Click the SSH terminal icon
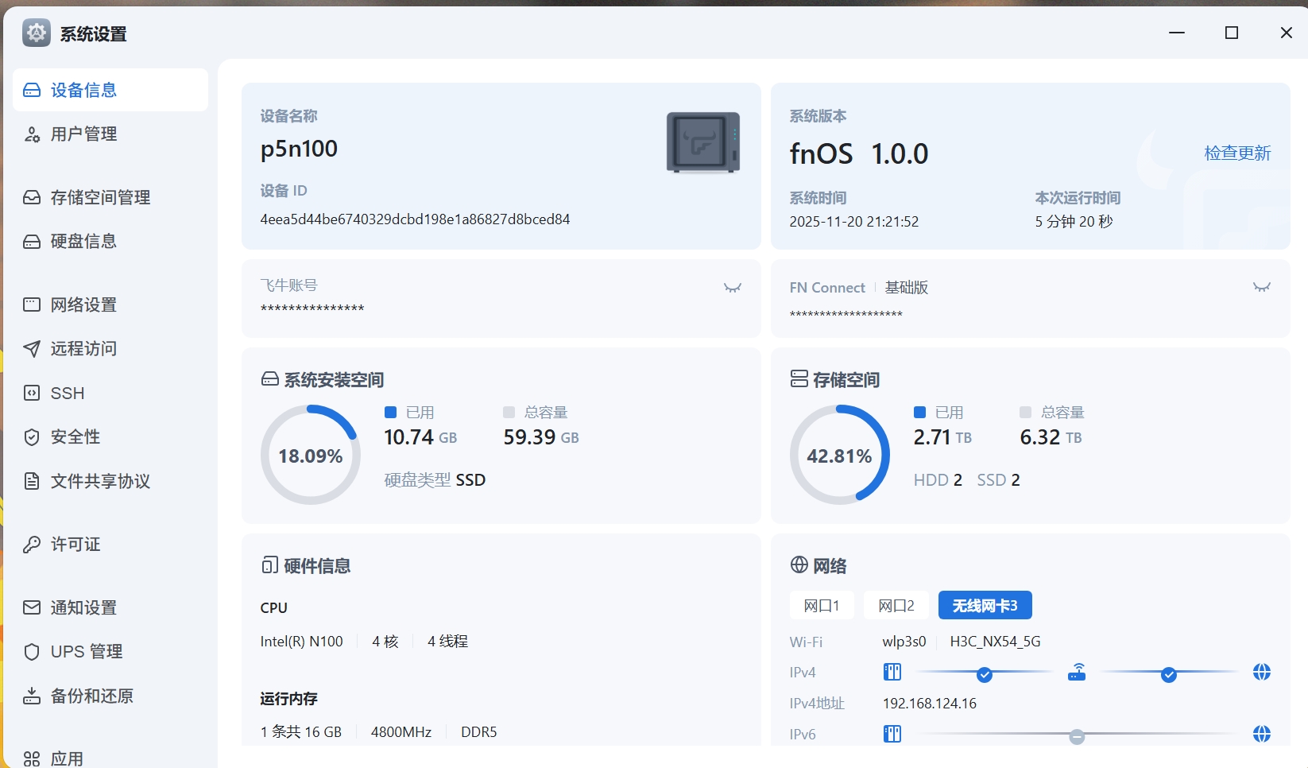Screen dimensions: 1308x768 click(x=32, y=392)
